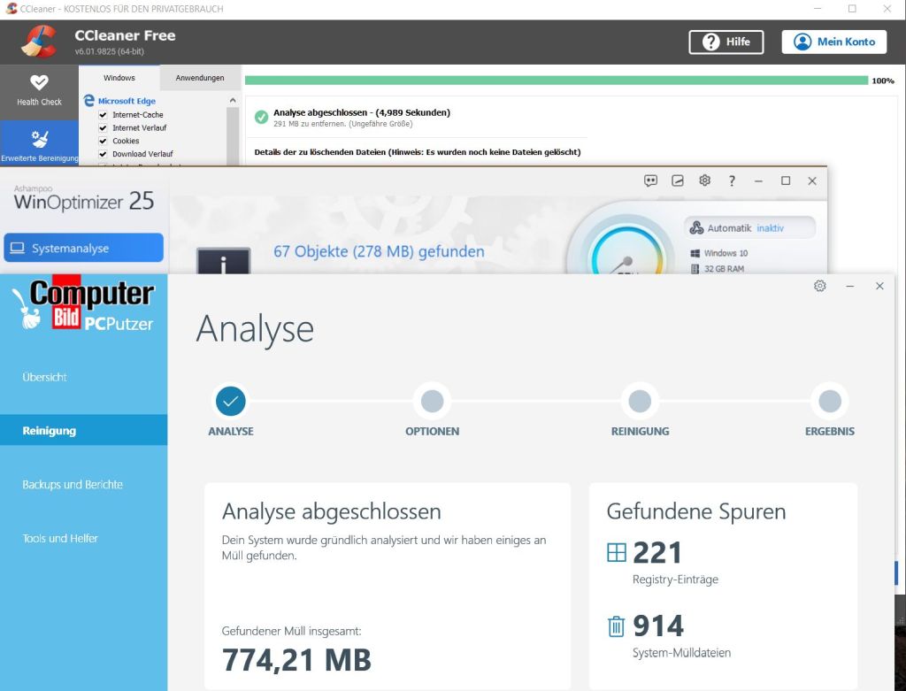Click the 32 GB RAM entry in WinOptimizer
This screenshot has height=691, width=906.
[717, 269]
